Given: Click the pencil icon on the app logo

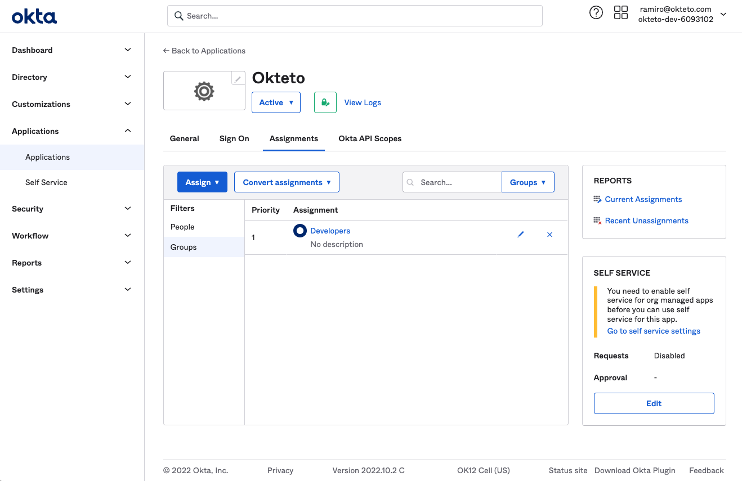Looking at the screenshot, I should [237, 78].
